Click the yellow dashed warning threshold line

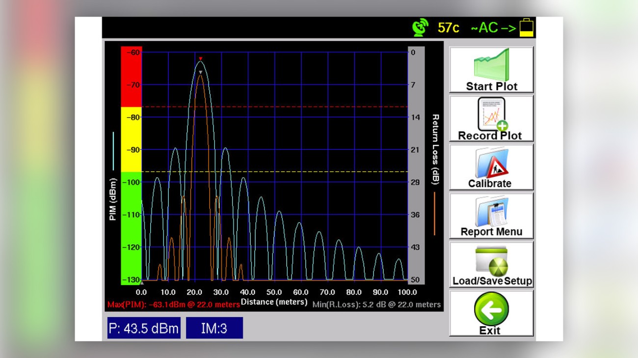point(275,172)
